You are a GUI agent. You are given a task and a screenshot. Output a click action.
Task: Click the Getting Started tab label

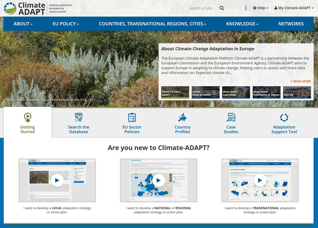[27, 129]
